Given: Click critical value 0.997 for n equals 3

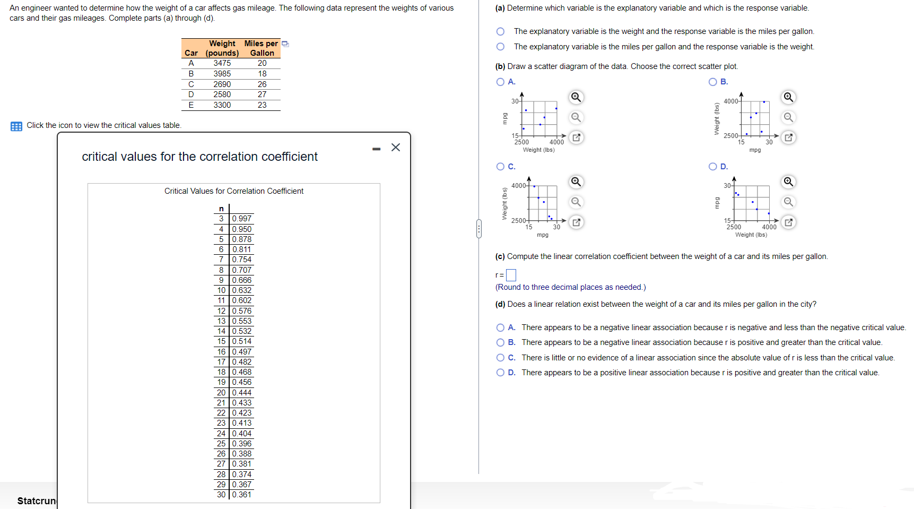Looking at the screenshot, I should click(x=242, y=219).
